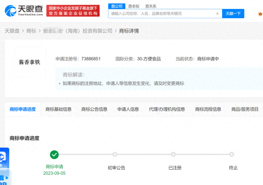Click the app download widget at bottom left
263x185 pixels.
[4, 178]
